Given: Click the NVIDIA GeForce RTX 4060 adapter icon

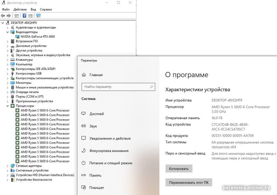Looking at the screenshot, I should (x=17, y=37).
